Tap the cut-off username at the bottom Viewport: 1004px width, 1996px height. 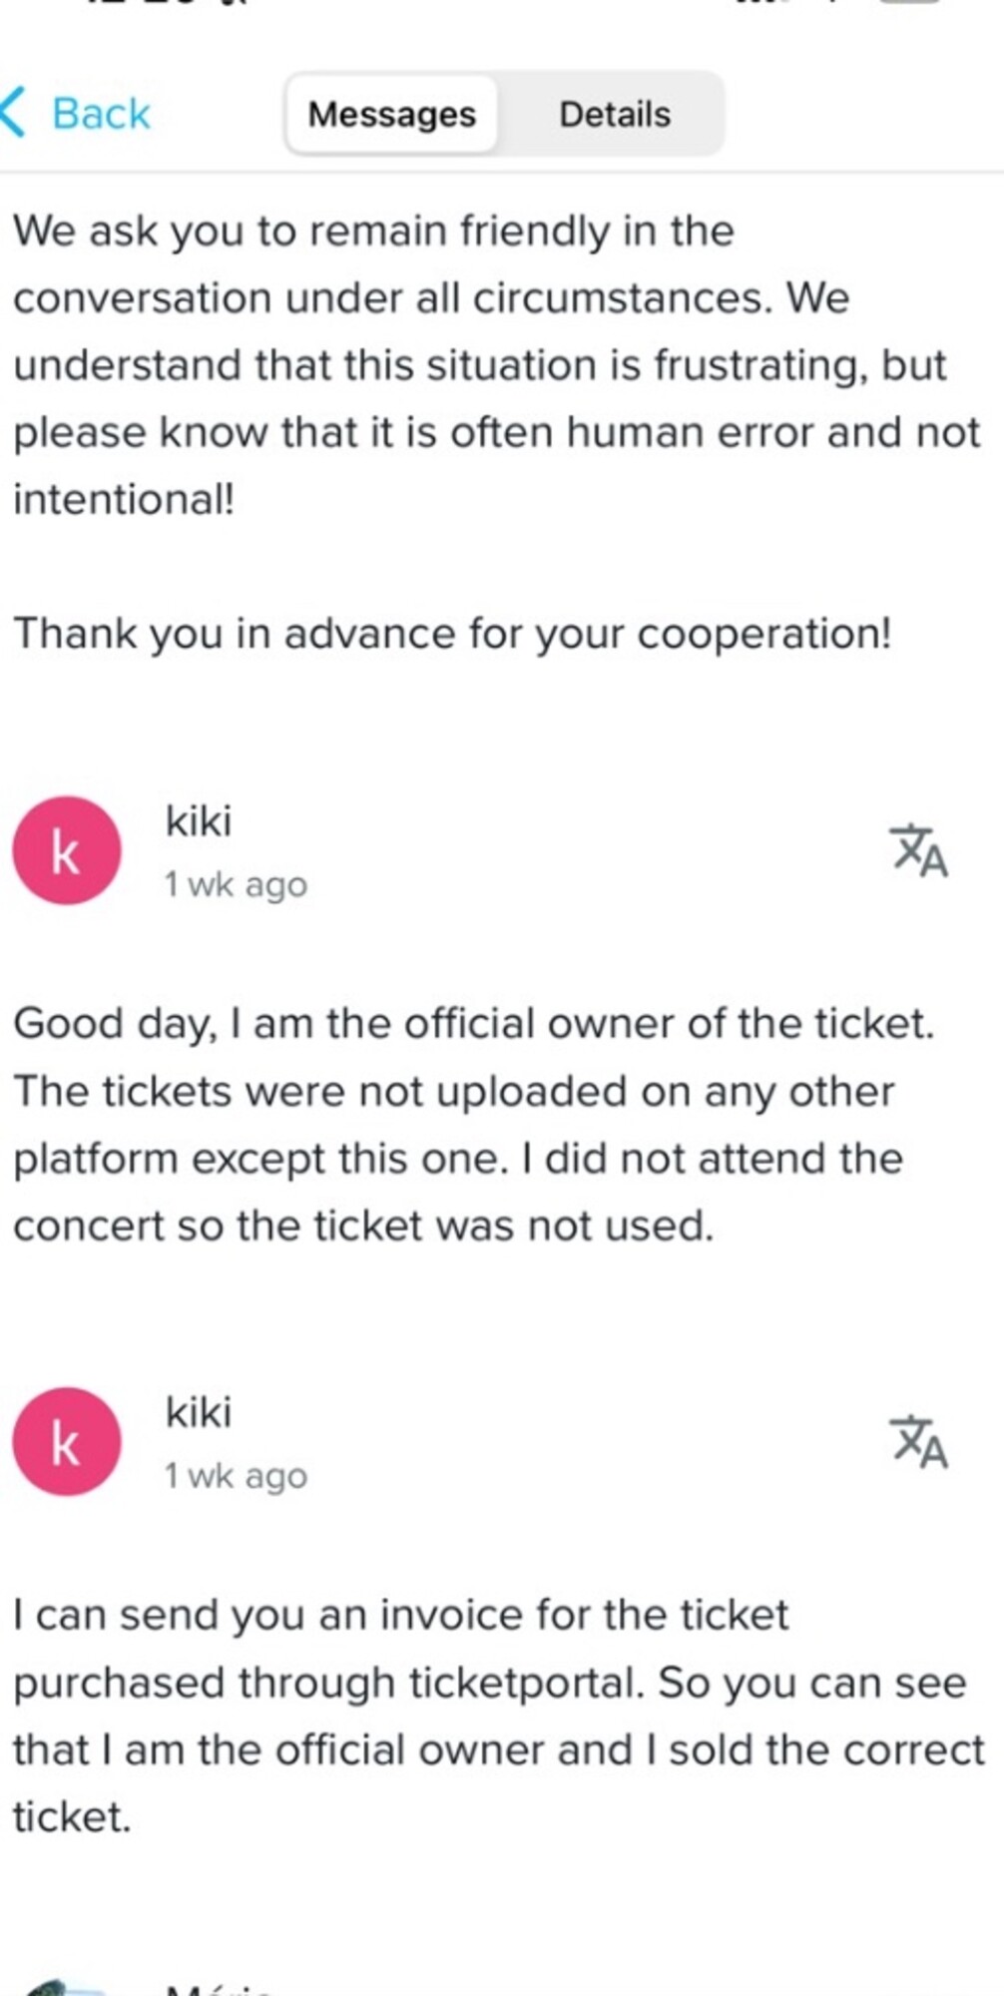(218, 1988)
